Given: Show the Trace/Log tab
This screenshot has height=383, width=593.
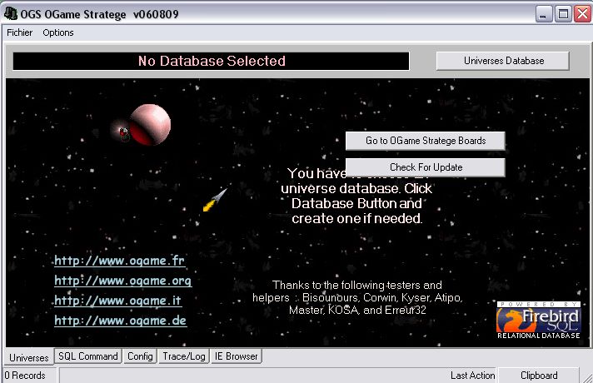Looking at the screenshot, I should pos(183,356).
